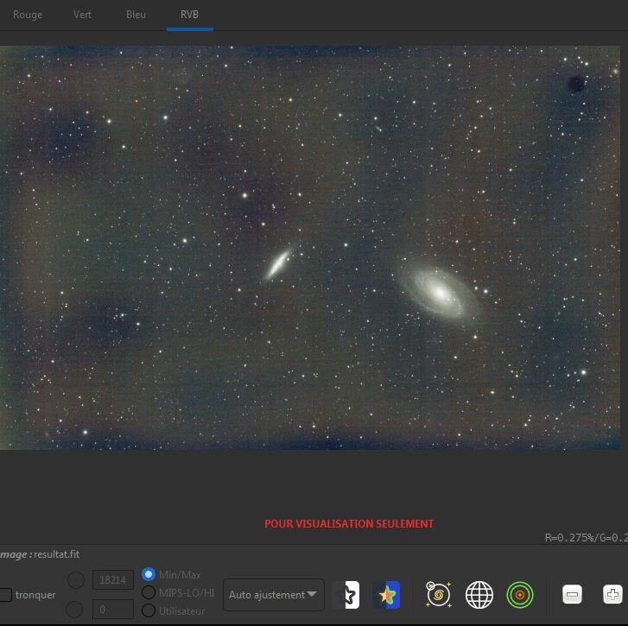Open the Auto ajustement dropdown
The image size is (628, 626).
[x=274, y=595]
